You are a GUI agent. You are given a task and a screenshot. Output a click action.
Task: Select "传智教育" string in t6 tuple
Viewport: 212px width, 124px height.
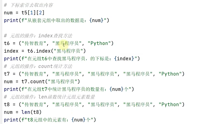coord(34,43)
